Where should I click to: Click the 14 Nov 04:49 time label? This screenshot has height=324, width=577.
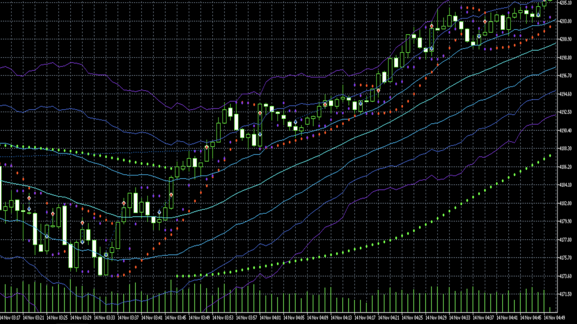(x=554, y=318)
